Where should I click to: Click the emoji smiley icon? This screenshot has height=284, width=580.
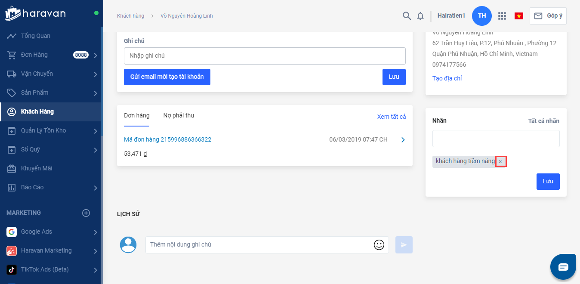(x=379, y=245)
